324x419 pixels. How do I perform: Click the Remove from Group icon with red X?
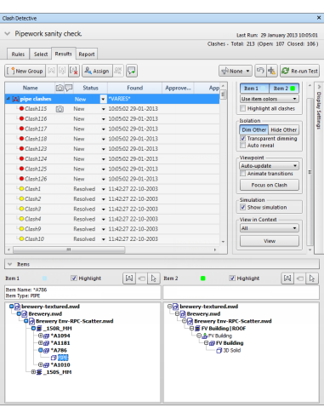[74, 71]
